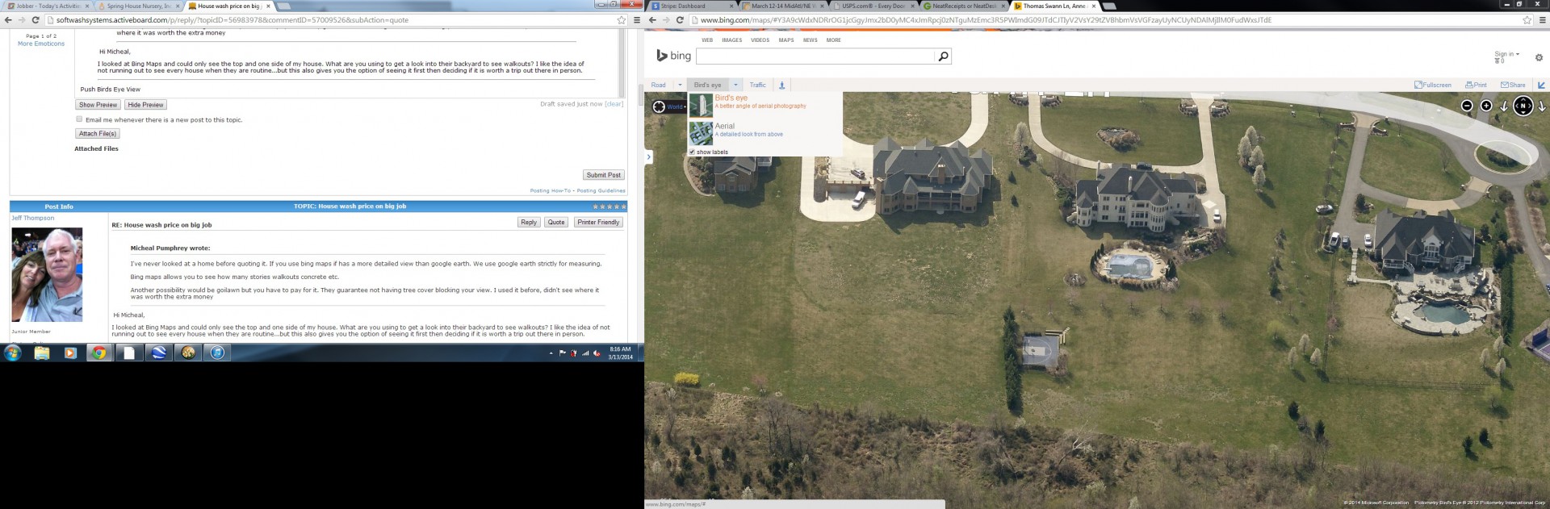Open the Sign in dropdown

pyautogui.click(x=1506, y=54)
